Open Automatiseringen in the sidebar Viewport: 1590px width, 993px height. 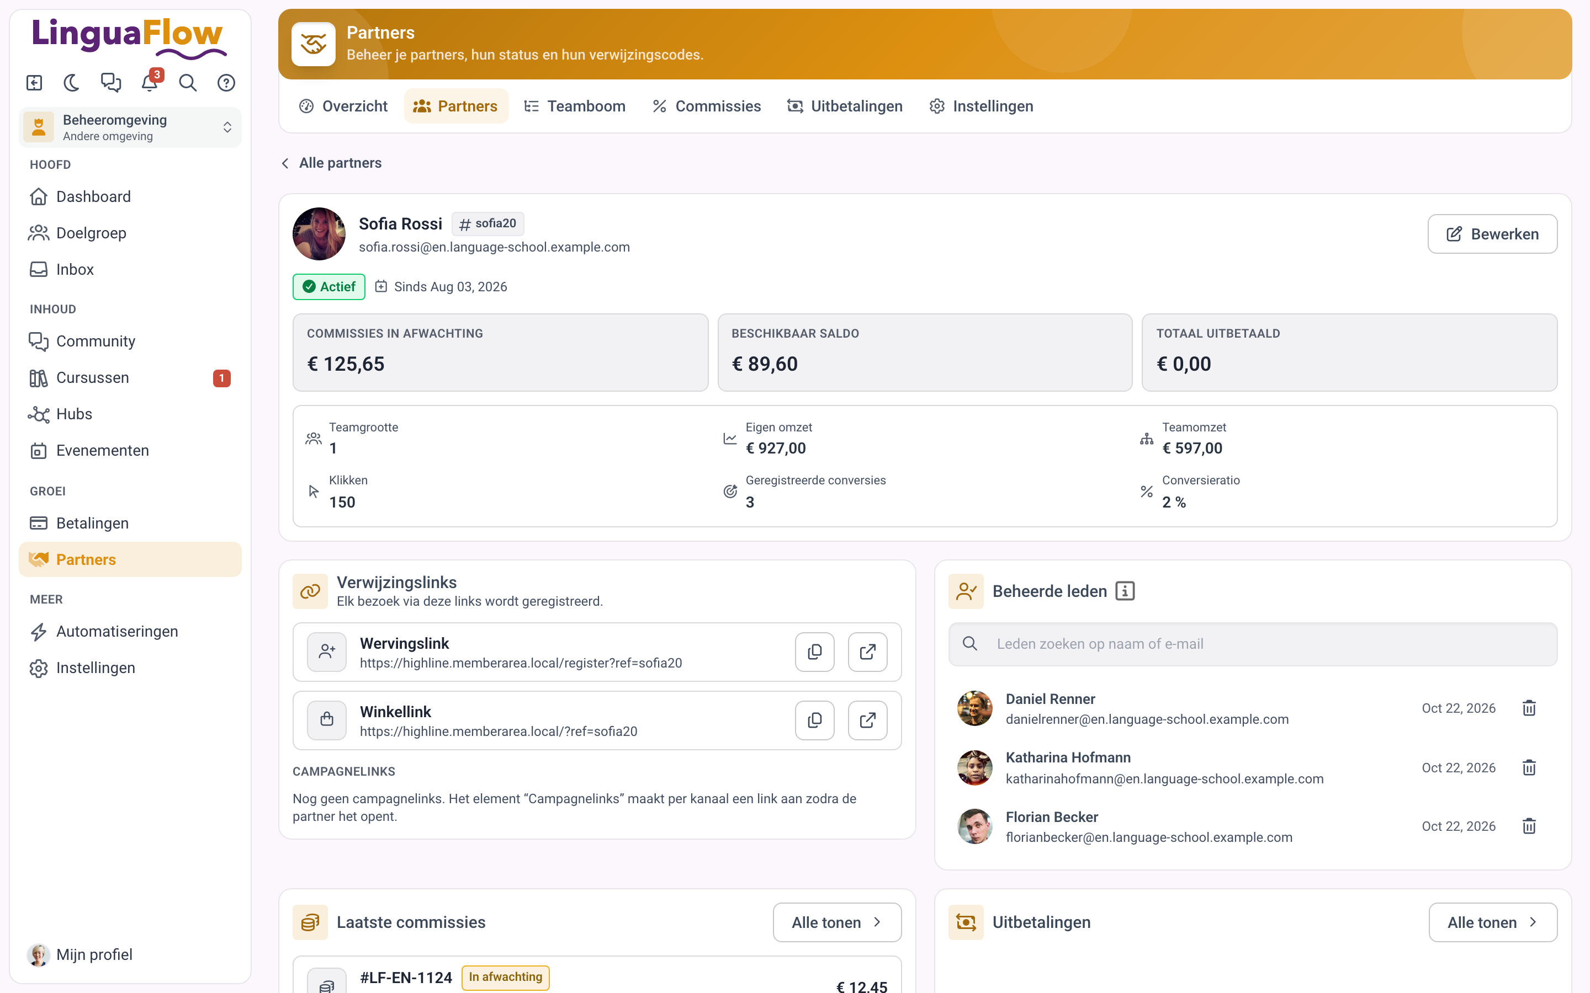[x=130, y=631]
